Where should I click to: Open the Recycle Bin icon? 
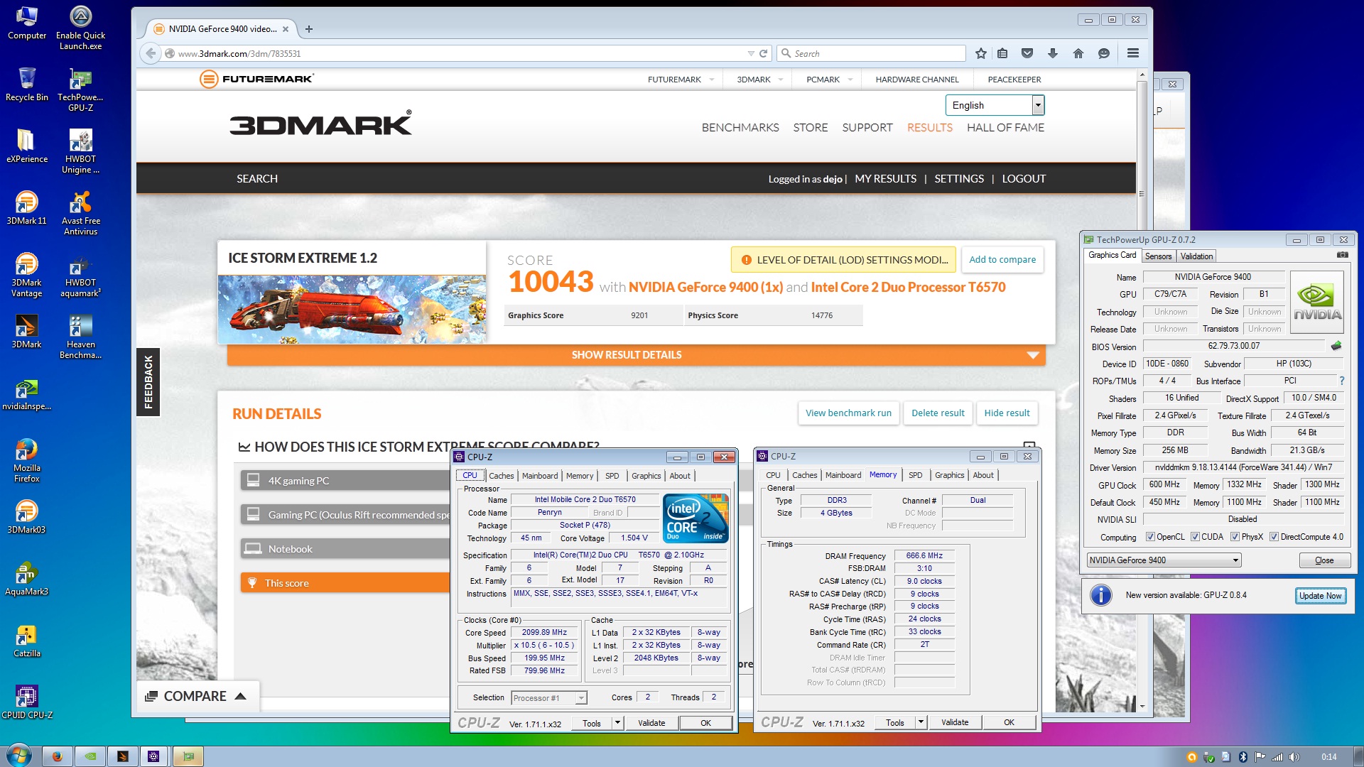(x=27, y=85)
